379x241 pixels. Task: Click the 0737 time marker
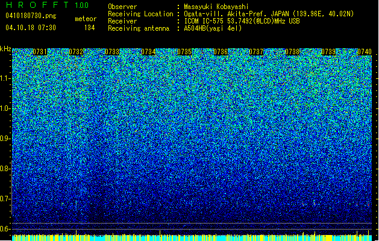pyautogui.click(x=256, y=52)
